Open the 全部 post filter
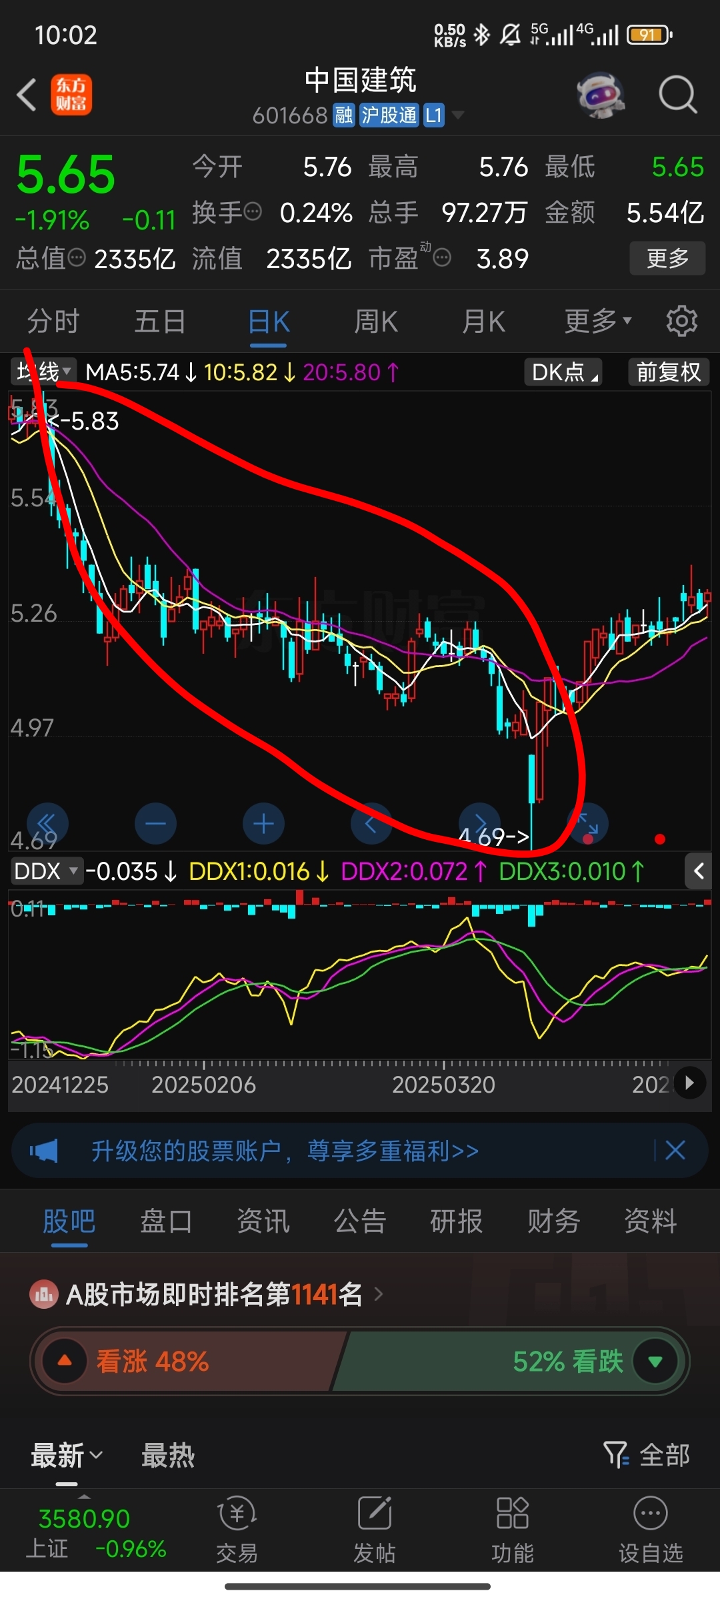Viewport: 720px width, 1601px height. click(647, 1455)
